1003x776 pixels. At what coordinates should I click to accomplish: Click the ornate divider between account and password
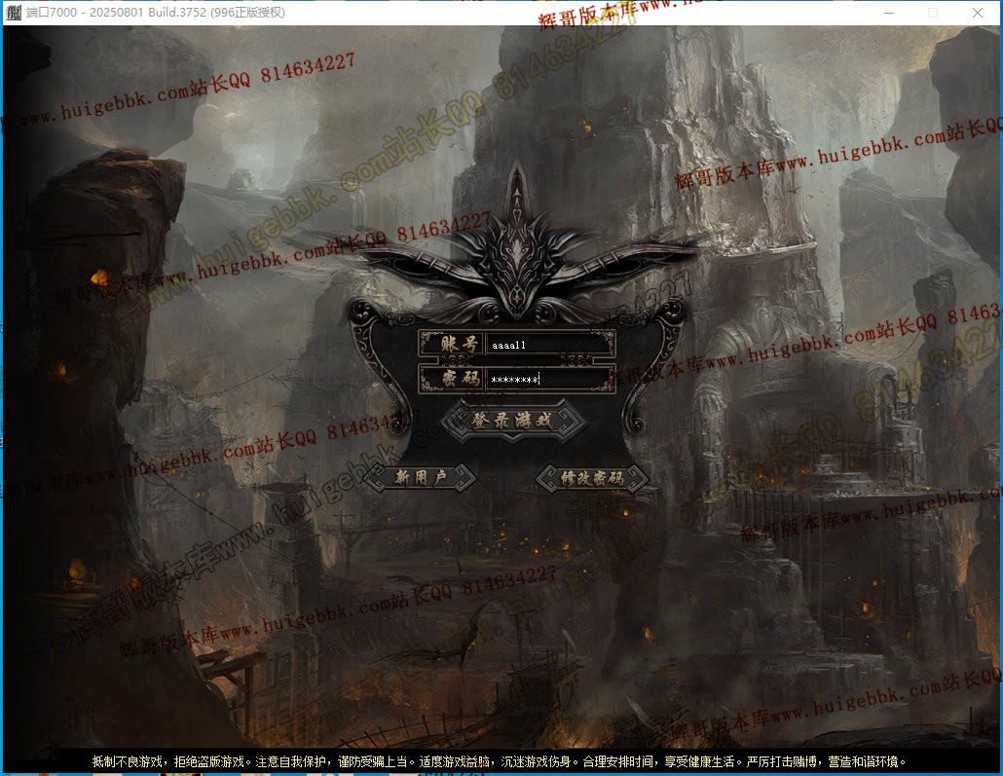pos(517,361)
